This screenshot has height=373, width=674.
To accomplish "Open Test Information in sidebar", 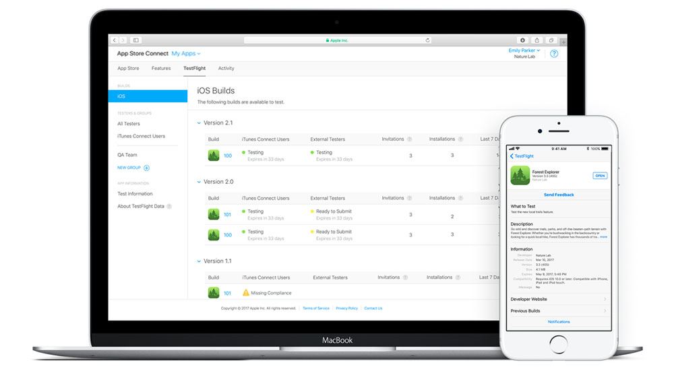I will pos(135,194).
